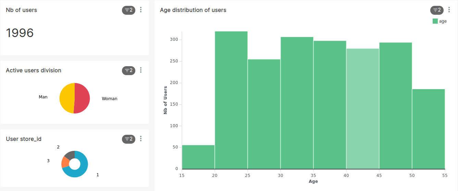Click filter badge on Age distribution chart
The height and width of the screenshot is (191, 458).
click(x=437, y=10)
